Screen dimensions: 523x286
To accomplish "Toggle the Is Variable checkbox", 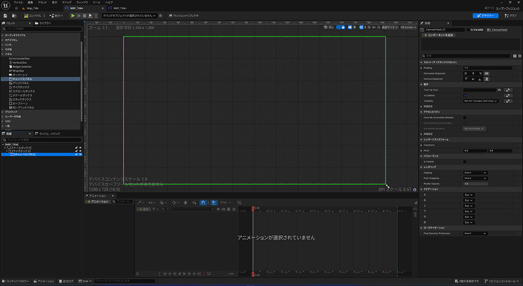I will 467,30.
